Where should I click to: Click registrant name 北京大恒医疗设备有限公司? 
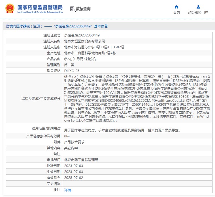pyautogui.click(x=82, y=41)
